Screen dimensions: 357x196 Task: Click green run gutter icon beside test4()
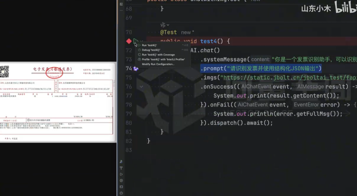[x=136, y=41]
